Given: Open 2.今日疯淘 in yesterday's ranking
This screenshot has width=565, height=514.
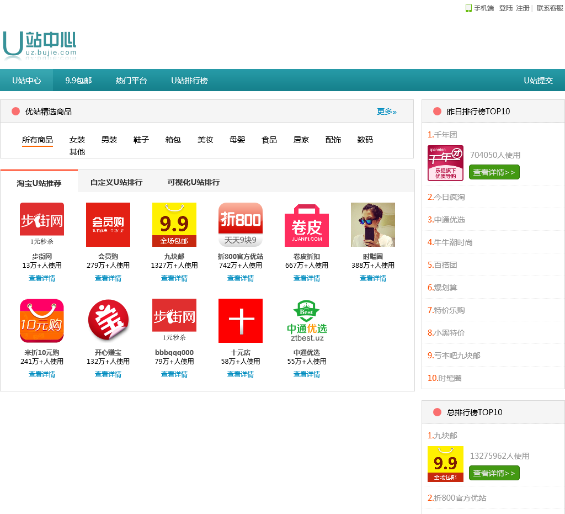Looking at the screenshot, I should pyautogui.click(x=446, y=197).
